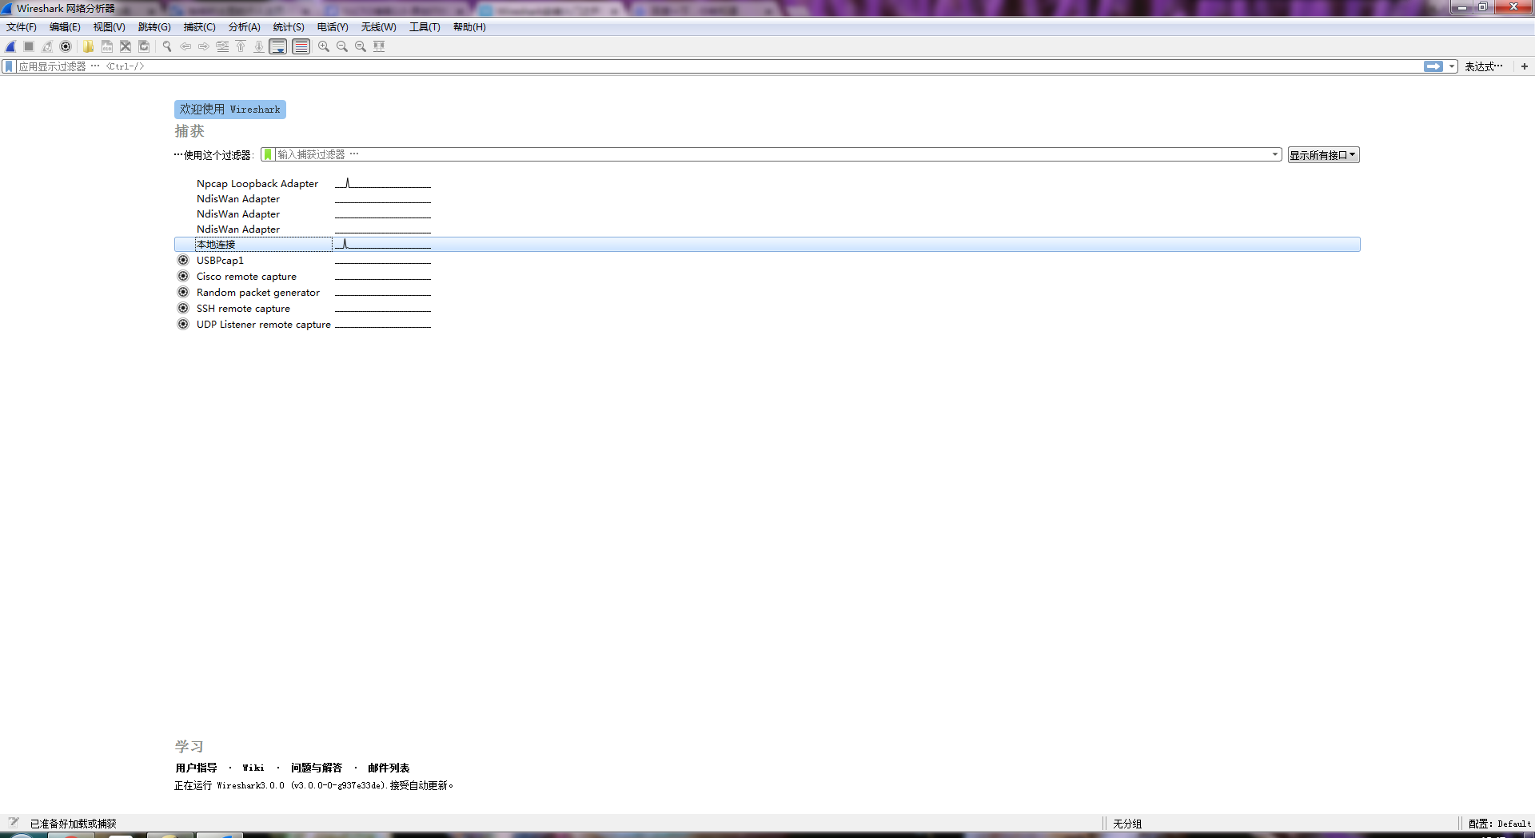
Task: Open SSH remote capture settings gear
Action: [183, 308]
